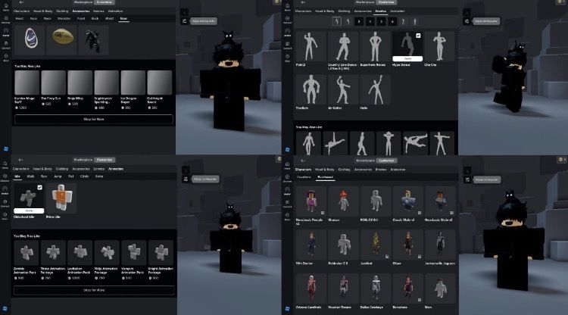
Task: Go back using arrow in Emotes panel
Action: [x=303, y=2]
